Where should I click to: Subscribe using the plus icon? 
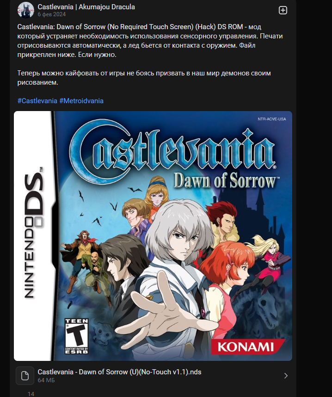[283, 10]
